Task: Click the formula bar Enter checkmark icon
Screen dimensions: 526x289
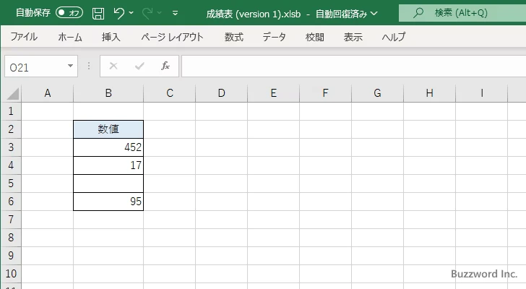Action: pyautogui.click(x=139, y=66)
